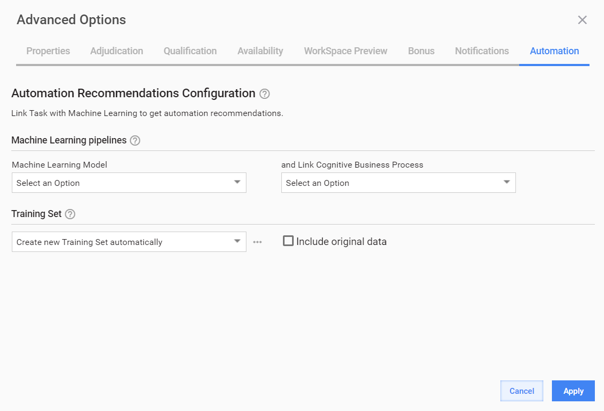604x411 pixels.
Task: Open the Notifications tab
Action: pyautogui.click(x=482, y=51)
